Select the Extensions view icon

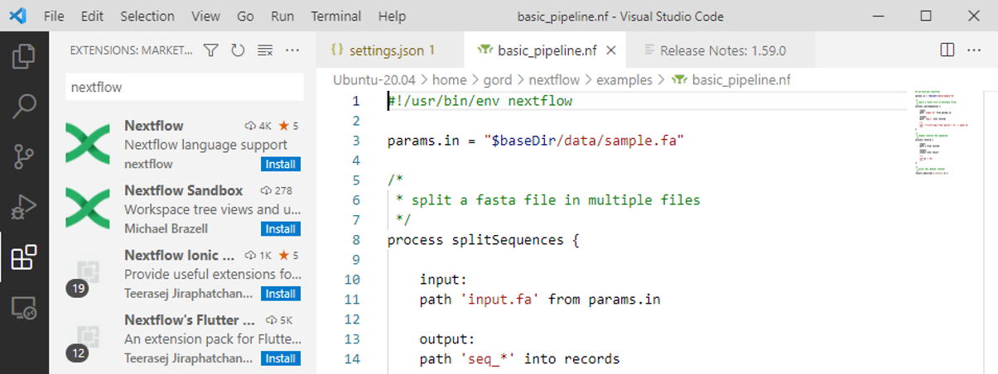24,257
